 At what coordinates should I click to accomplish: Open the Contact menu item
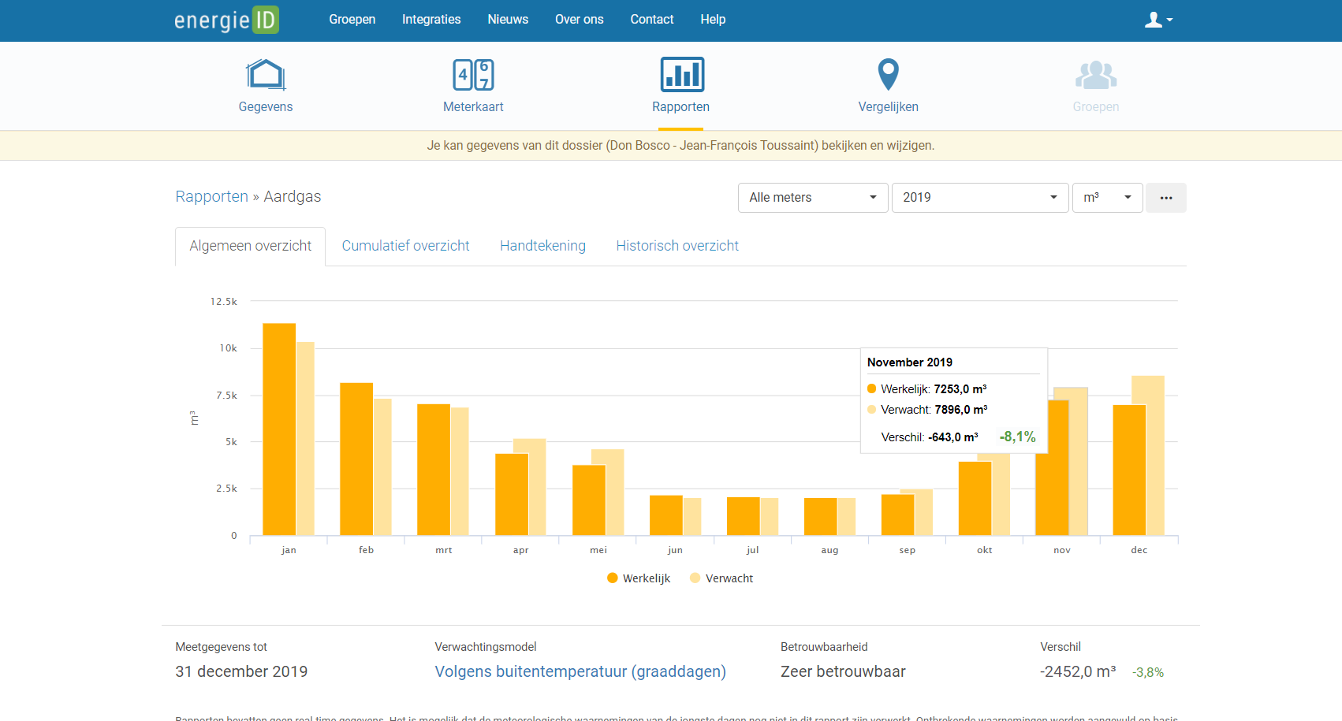(x=652, y=20)
